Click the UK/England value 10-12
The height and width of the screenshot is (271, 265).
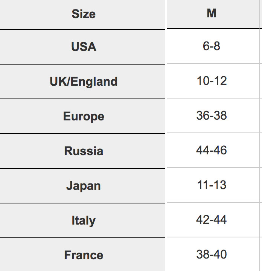coord(212,81)
